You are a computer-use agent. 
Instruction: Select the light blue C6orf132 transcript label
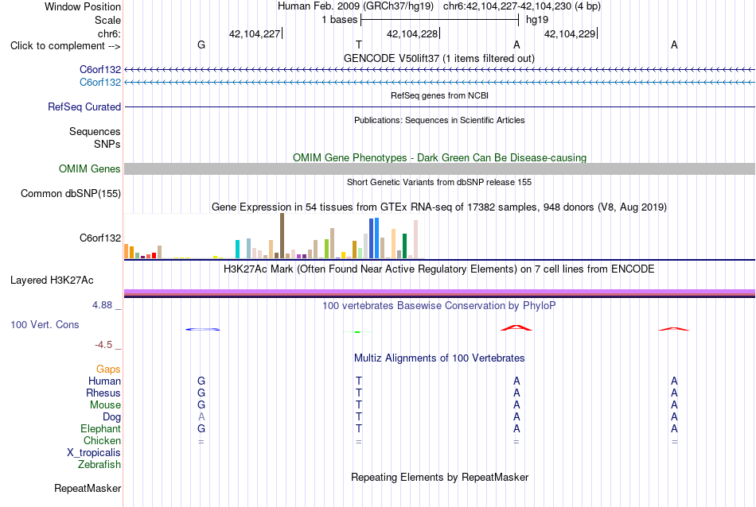pyautogui.click(x=100, y=83)
